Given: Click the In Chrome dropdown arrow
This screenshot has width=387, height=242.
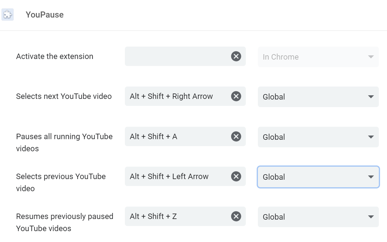Looking at the screenshot, I should point(370,57).
